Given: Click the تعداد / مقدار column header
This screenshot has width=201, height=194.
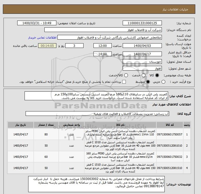Looking at the screenshot, I should click(x=46, y=125).
